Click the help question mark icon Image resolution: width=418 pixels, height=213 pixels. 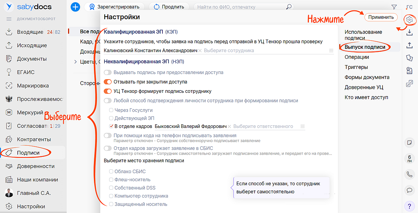coord(409,206)
